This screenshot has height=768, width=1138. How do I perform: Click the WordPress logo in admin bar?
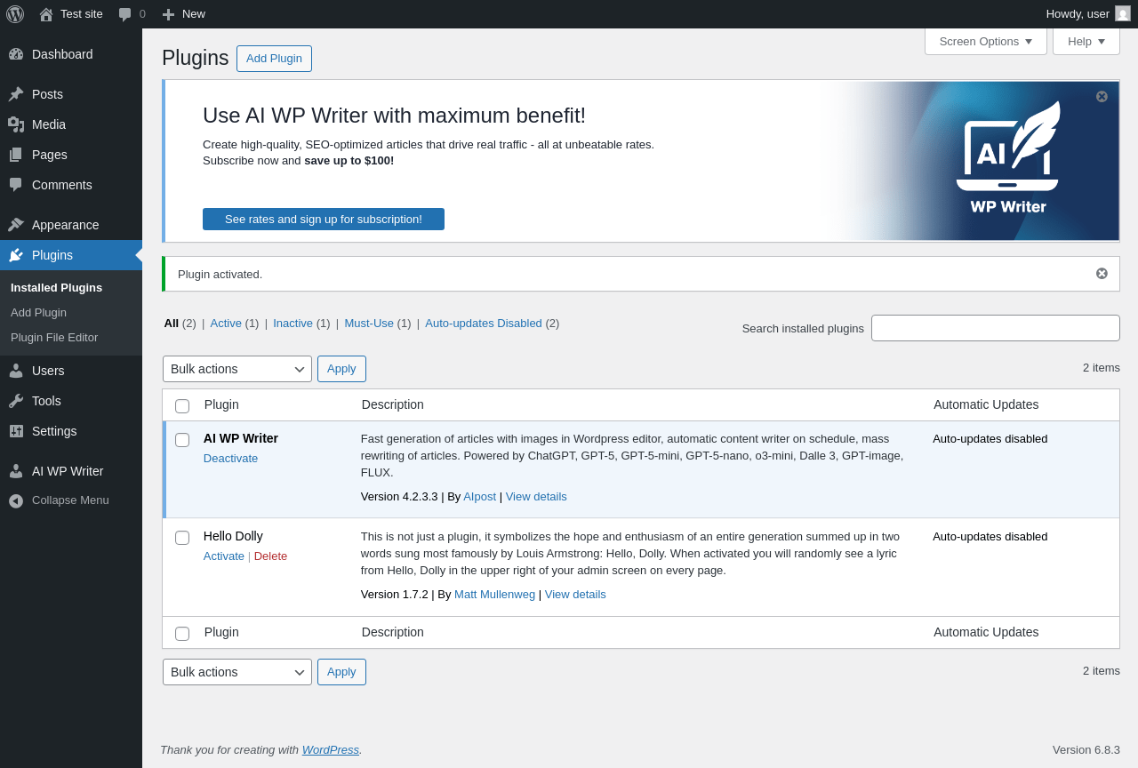[15, 14]
